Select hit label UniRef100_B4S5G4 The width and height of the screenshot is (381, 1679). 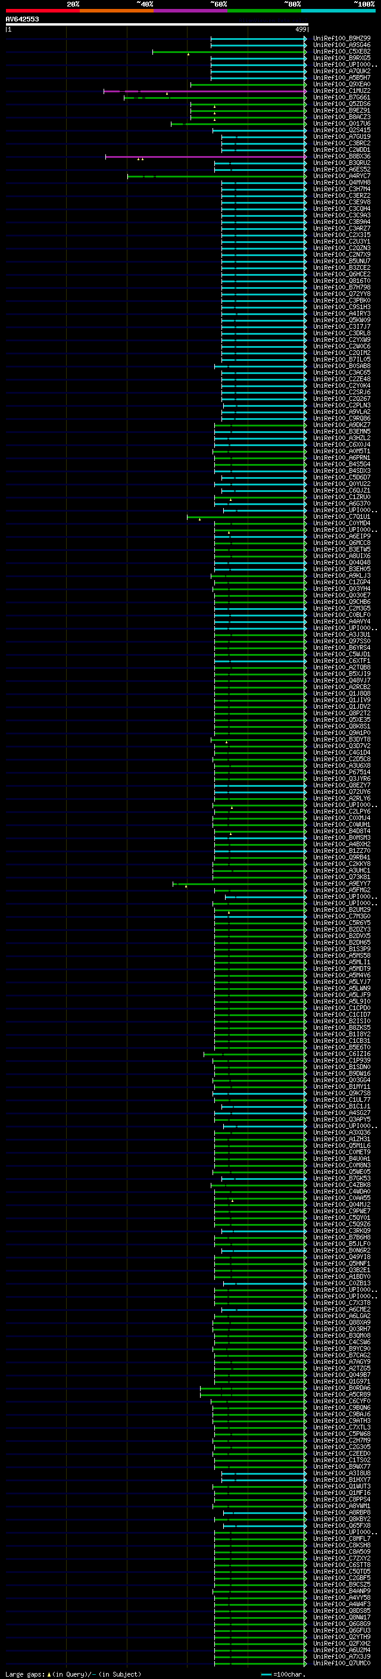point(342,464)
